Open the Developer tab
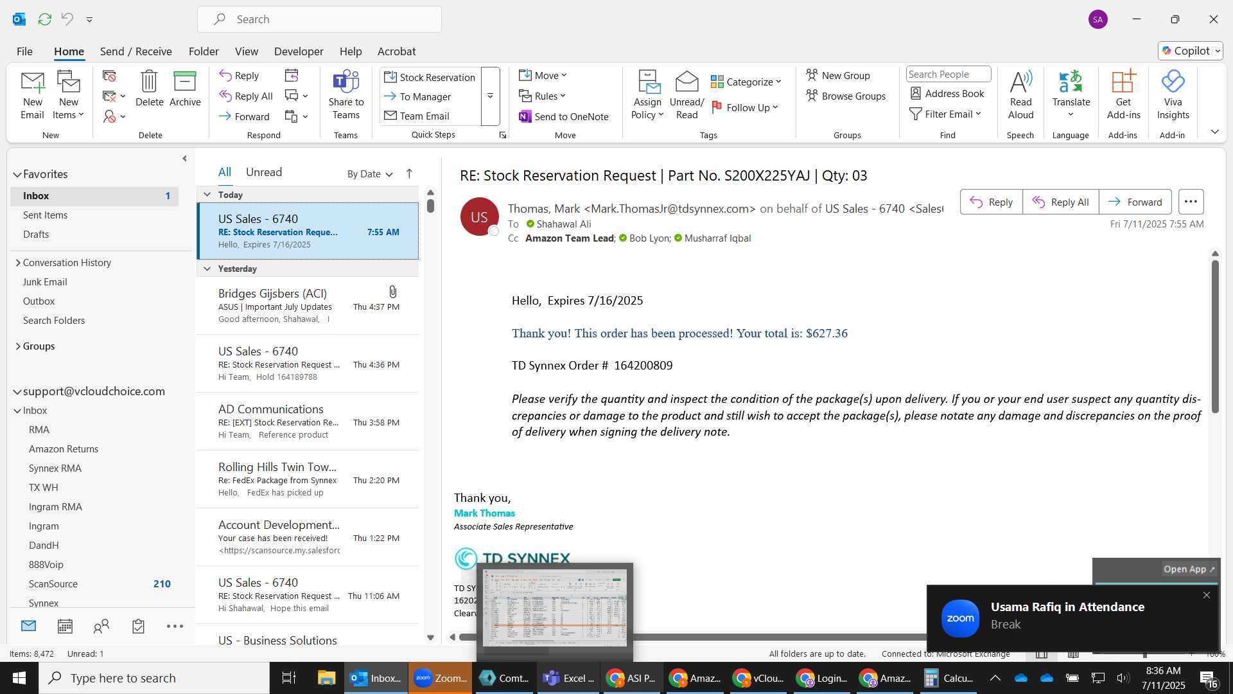The width and height of the screenshot is (1233, 694). (x=299, y=51)
